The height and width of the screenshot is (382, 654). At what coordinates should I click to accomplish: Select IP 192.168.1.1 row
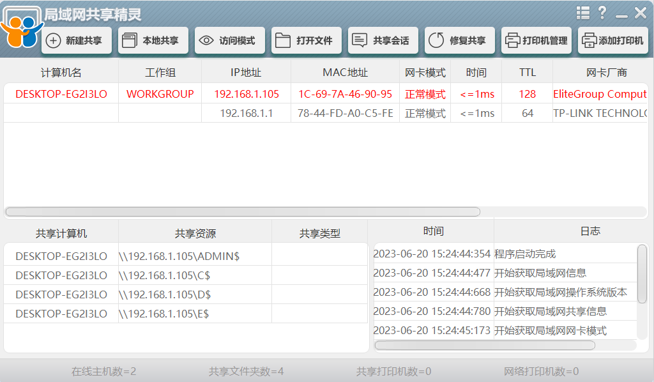[247, 114]
